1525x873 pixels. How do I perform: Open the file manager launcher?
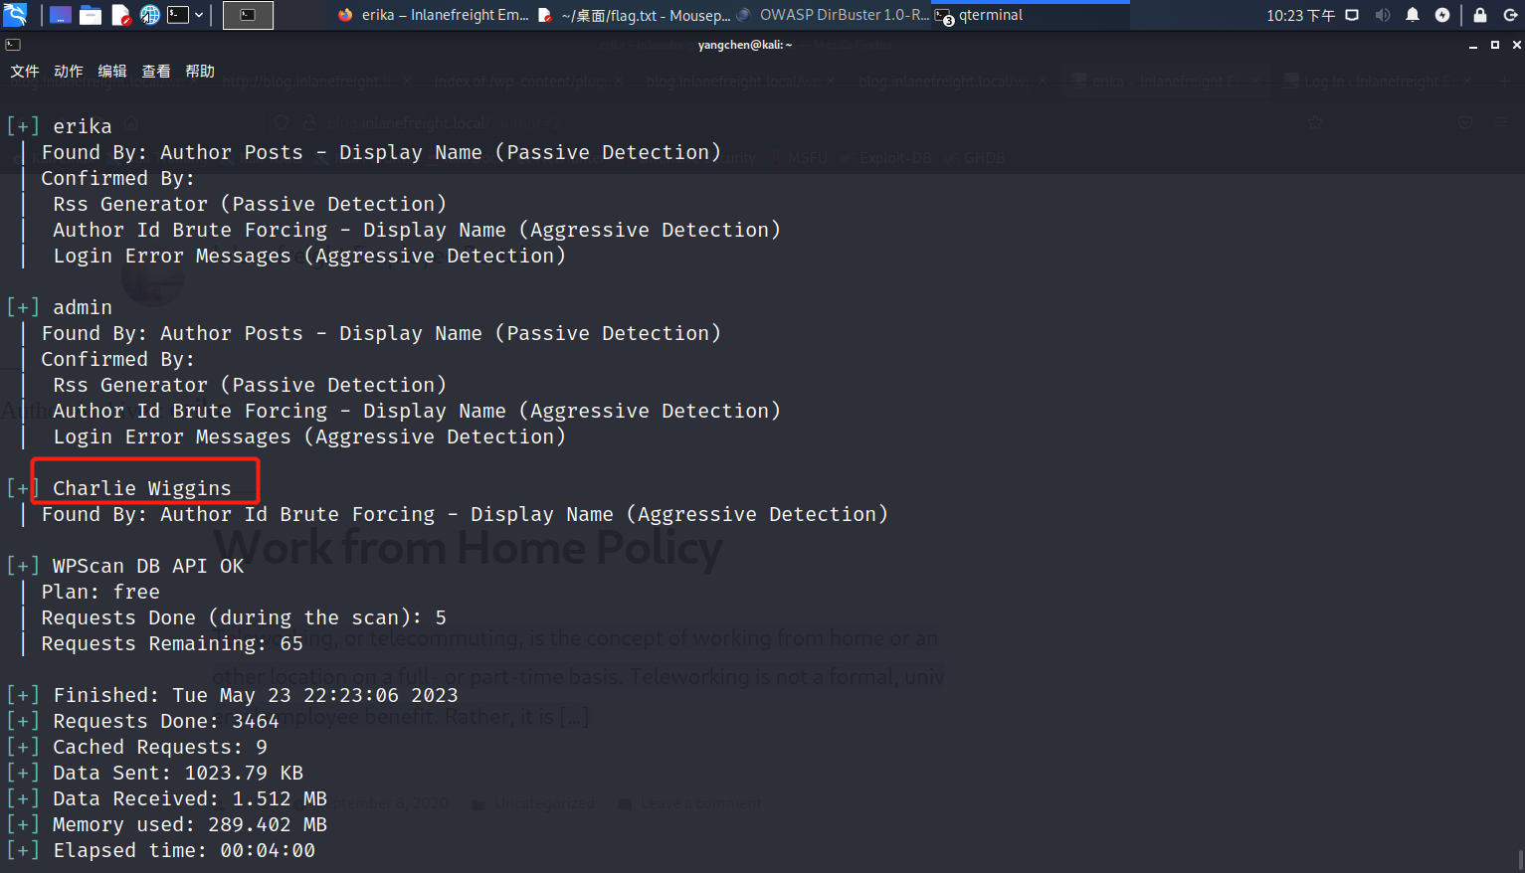click(91, 15)
